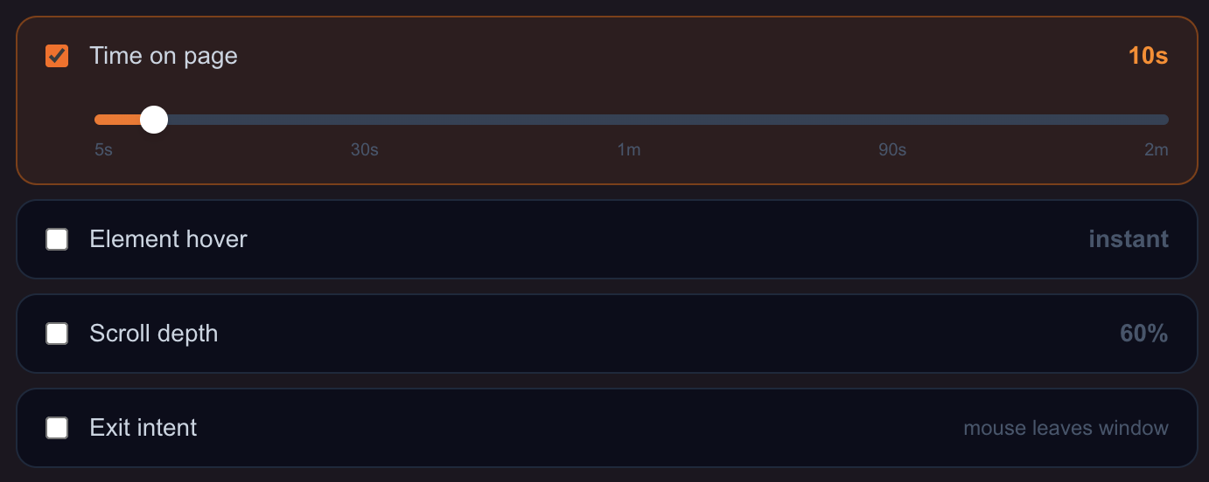The width and height of the screenshot is (1209, 482).
Task: Click the 2m tick label under slider
Action: (x=1157, y=150)
